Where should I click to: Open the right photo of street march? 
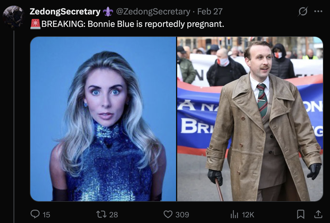point(250,119)
